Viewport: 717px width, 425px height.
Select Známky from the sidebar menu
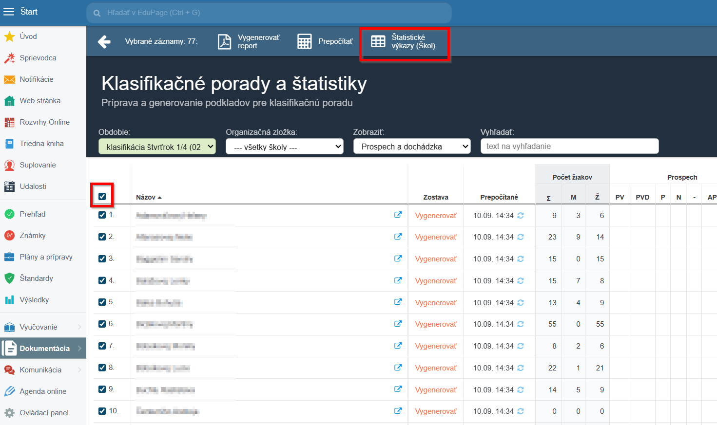pyautogui.click(x=32, y=236)
